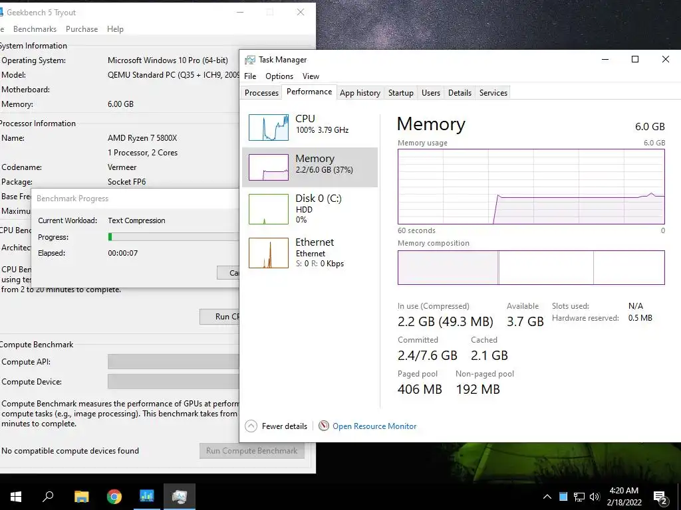The image size is (681, 510).
Task: Open the Task Manager Options menu
Action: click(279, 76)
